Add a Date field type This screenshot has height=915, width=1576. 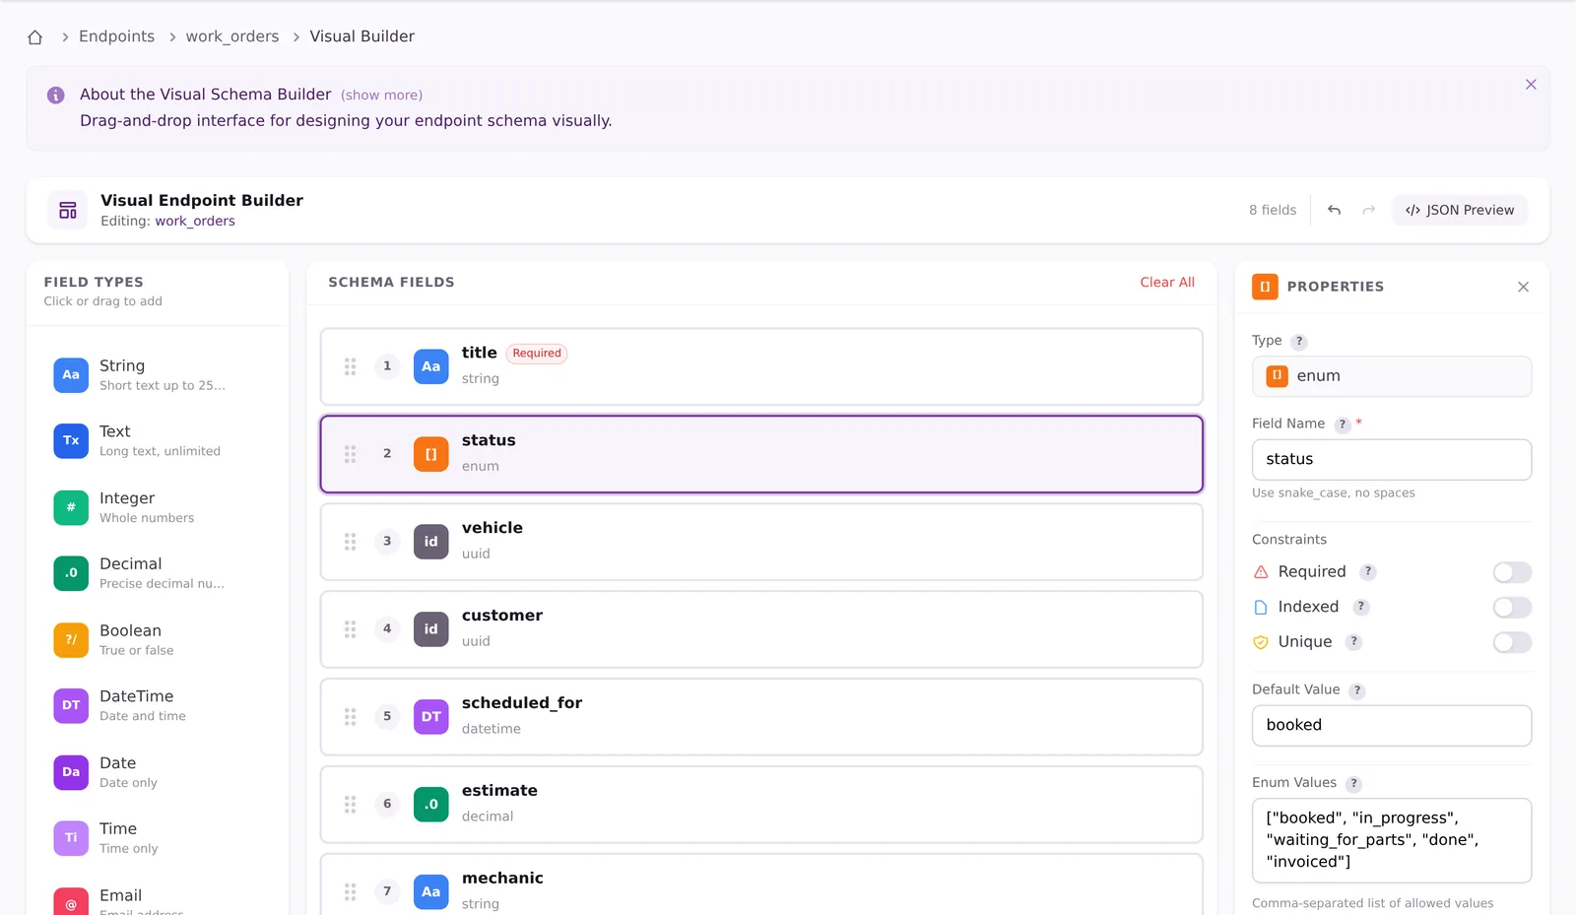click(158, 772)
